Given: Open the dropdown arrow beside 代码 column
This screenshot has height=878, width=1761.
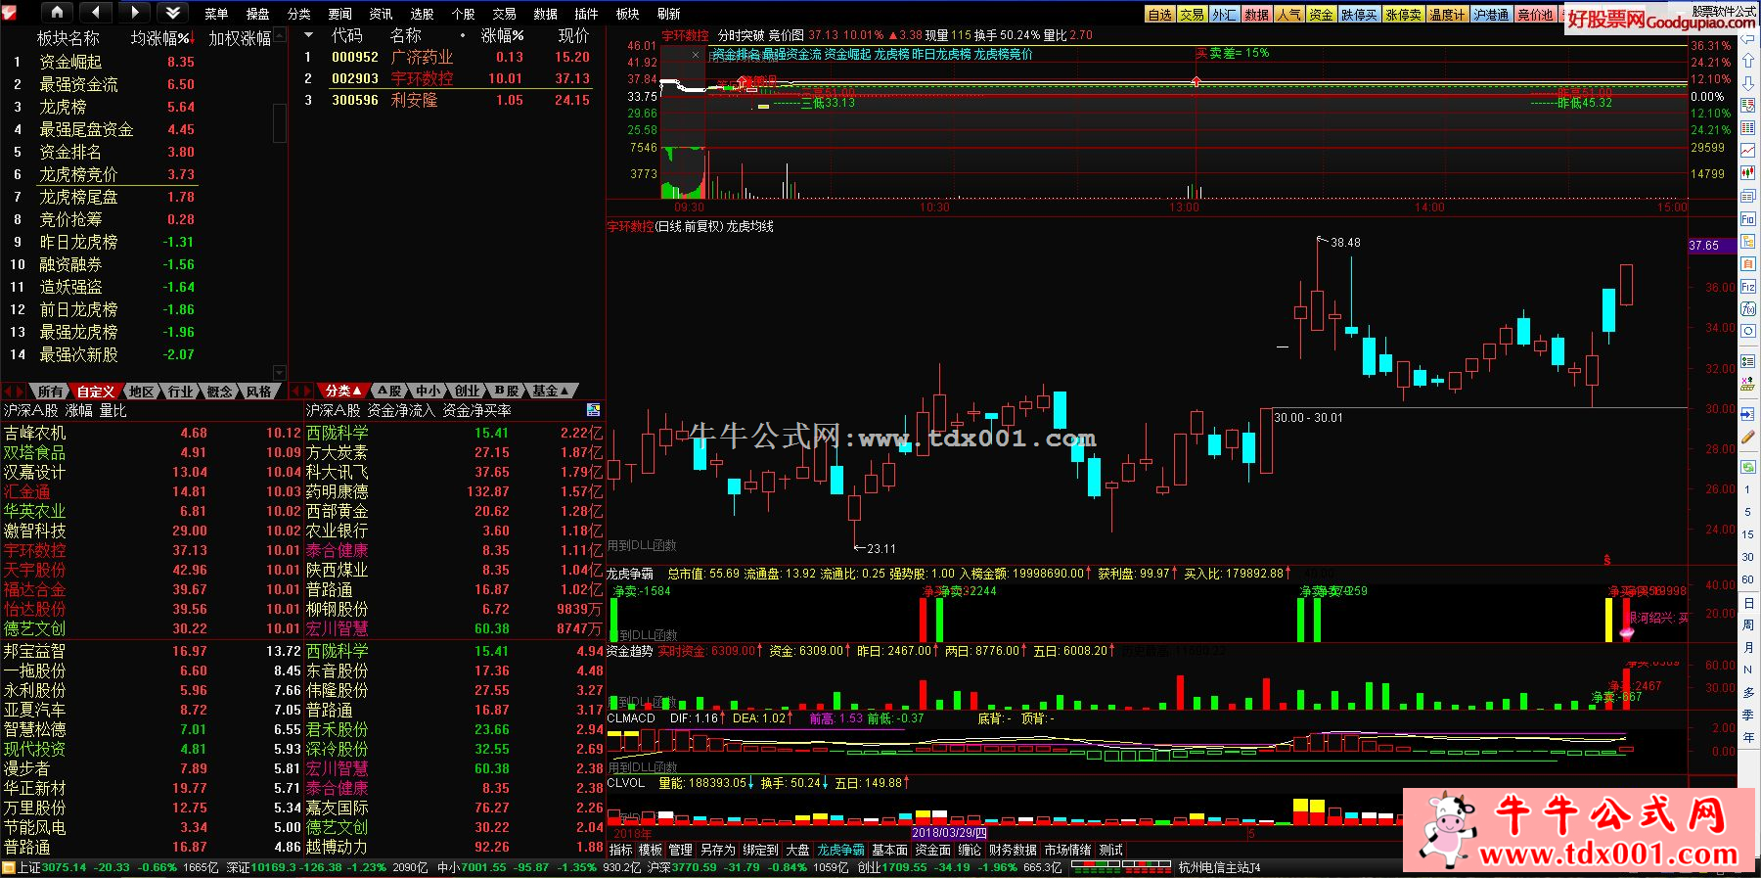Looking at the screenshot, I should coord(309,35).
